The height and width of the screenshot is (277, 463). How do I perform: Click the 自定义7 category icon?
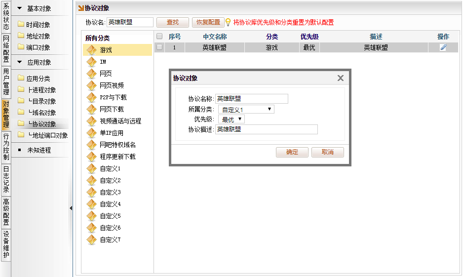click(91, 239)
